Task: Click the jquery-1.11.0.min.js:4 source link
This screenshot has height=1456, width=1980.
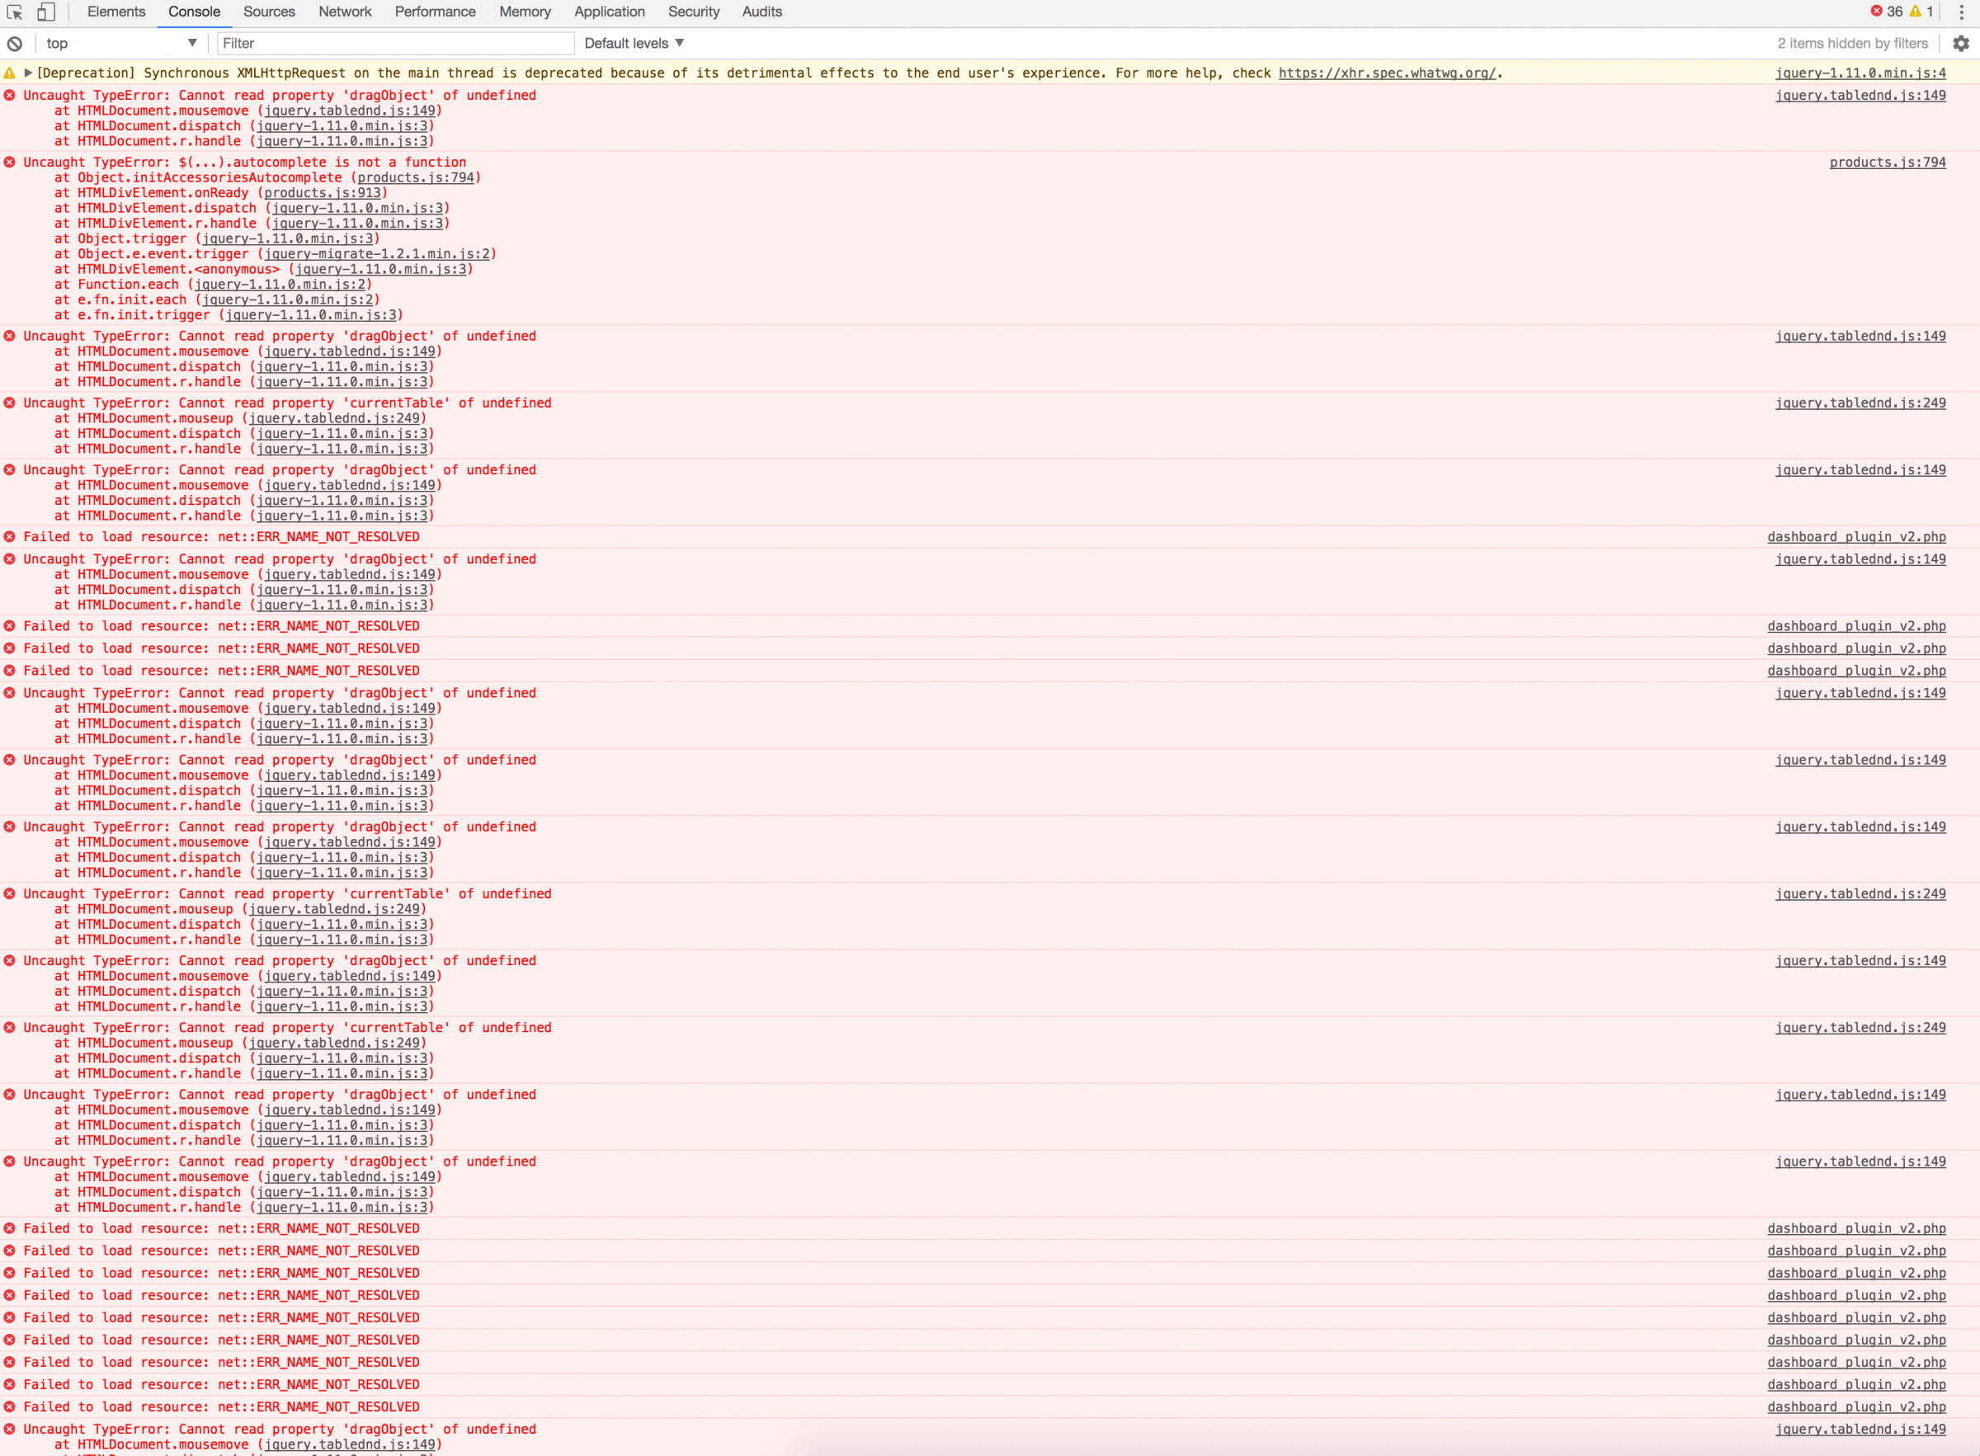Action: pyautogui.click(x=1860, y=73)
